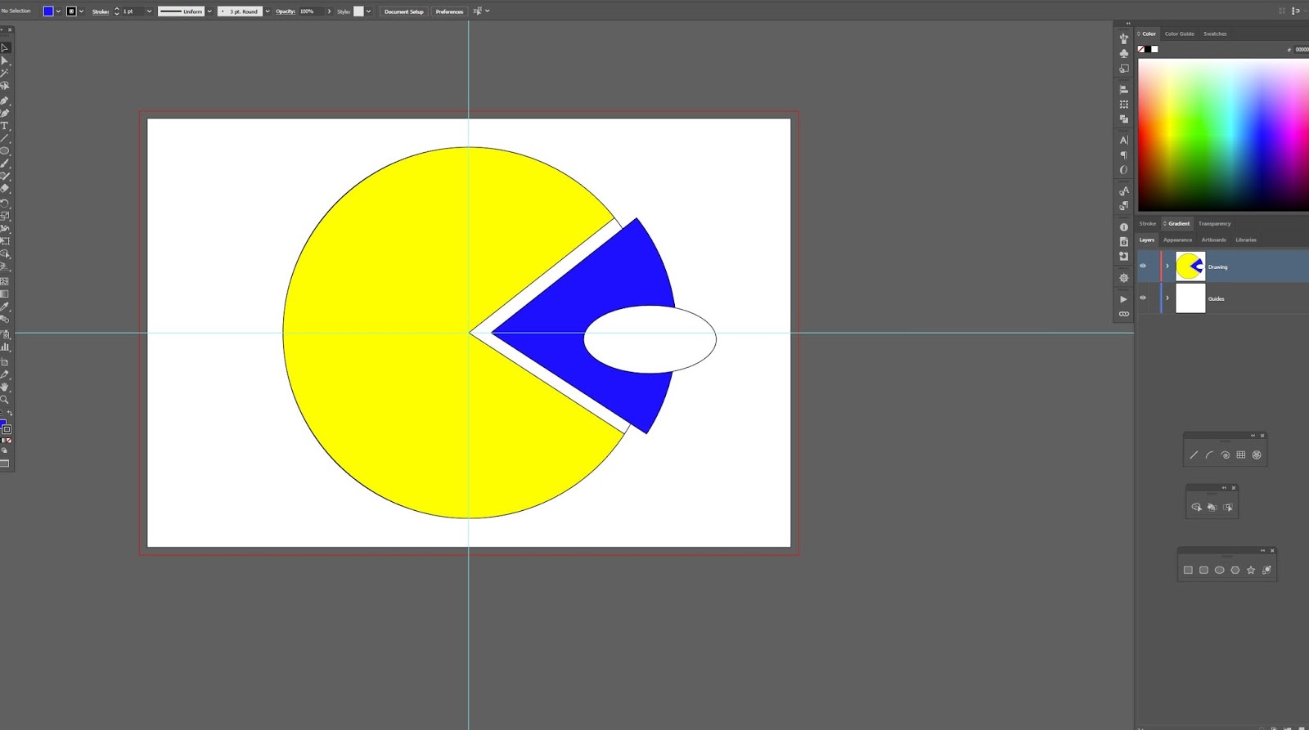Select the Scale tool
The image size is (1309, 730).
point(5,216)
